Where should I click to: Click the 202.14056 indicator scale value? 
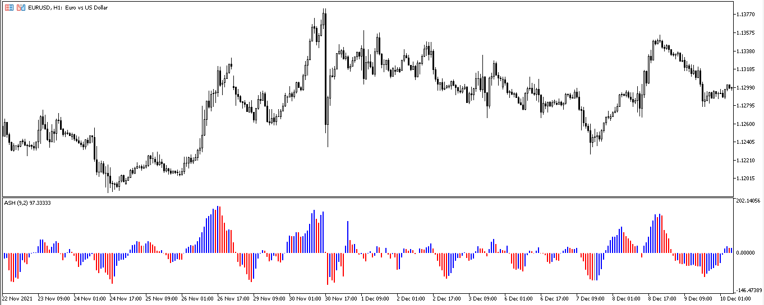click(x=749, y=200)
